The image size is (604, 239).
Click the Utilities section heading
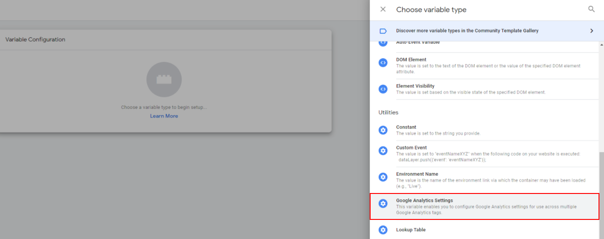(x=388, y=112)
